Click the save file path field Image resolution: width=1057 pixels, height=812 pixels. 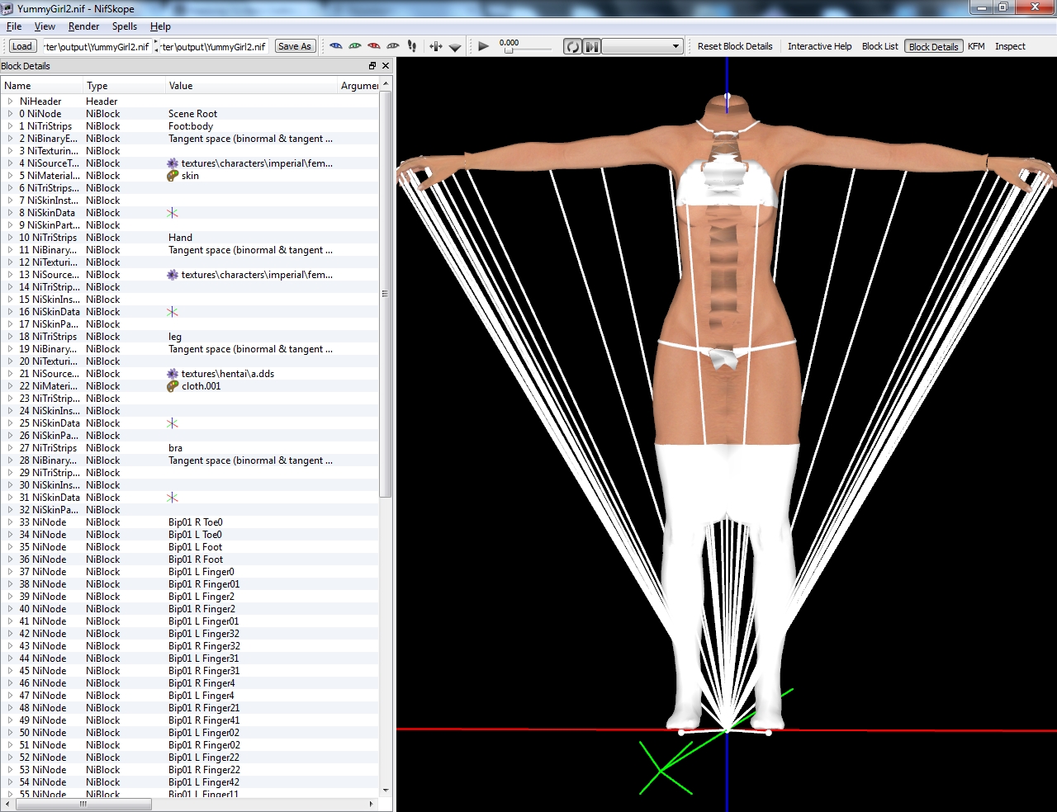coord(215,46)
